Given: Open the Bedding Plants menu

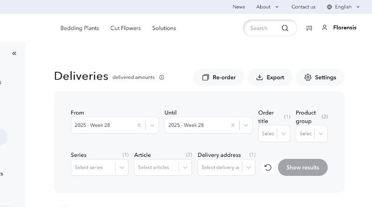Looking at the screenshot, I should [79, 28].
